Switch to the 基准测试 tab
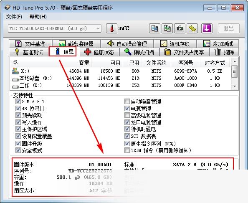The image size is (248, 203). click(x=29, y=52)
